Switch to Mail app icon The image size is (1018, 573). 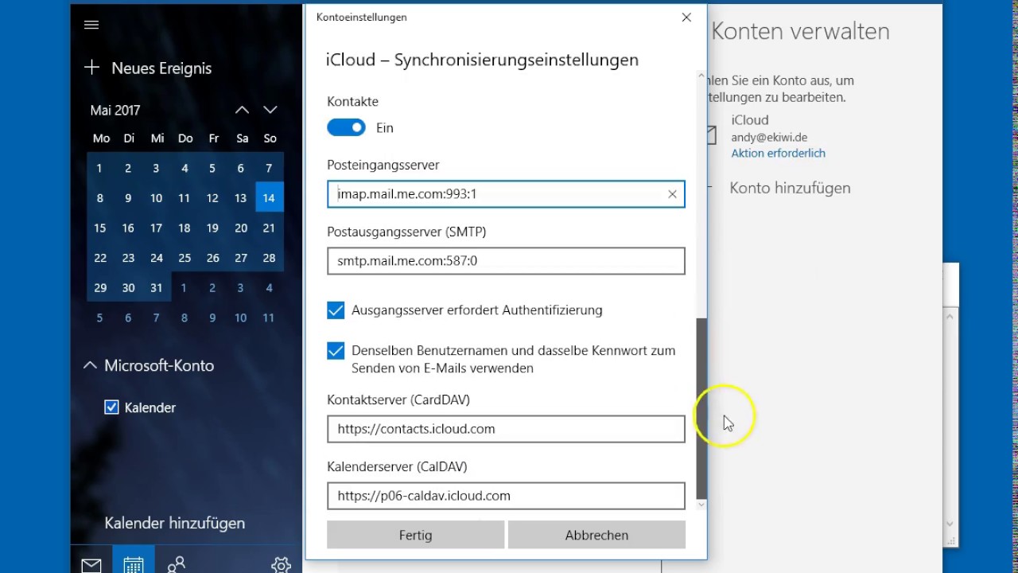pyautogui.click(x=91, y=565)
